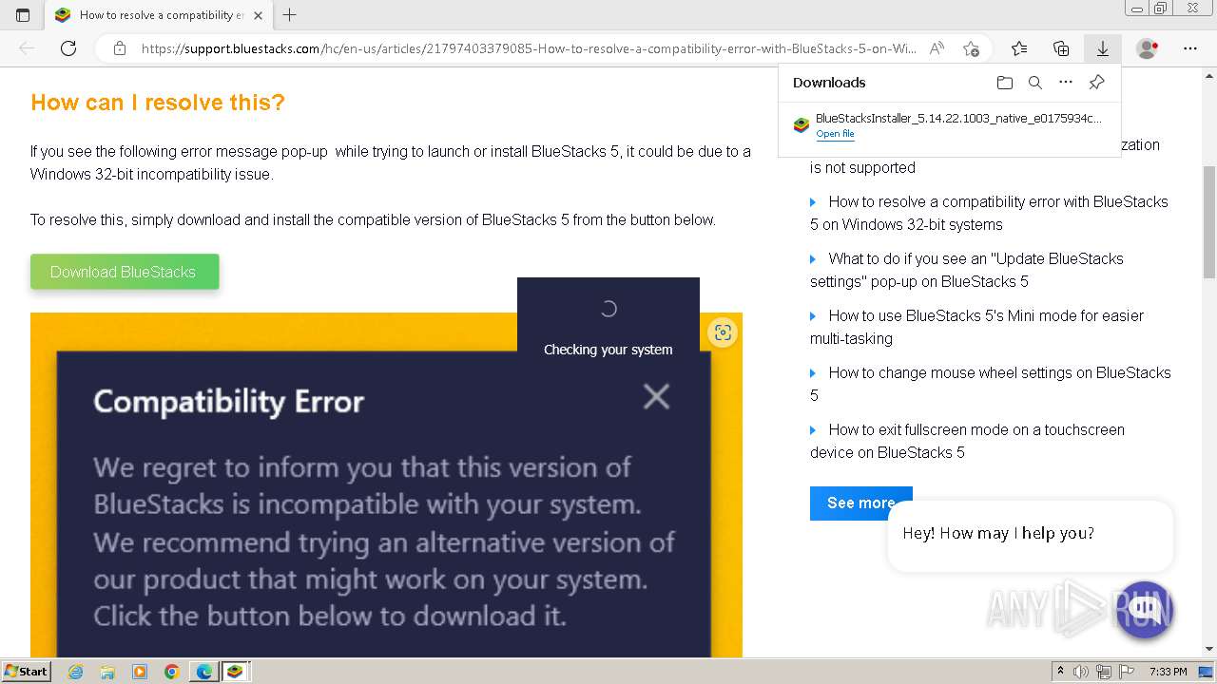Open the Collections panel
The height and width of the screenshot is (684, 1217).
1061,48
